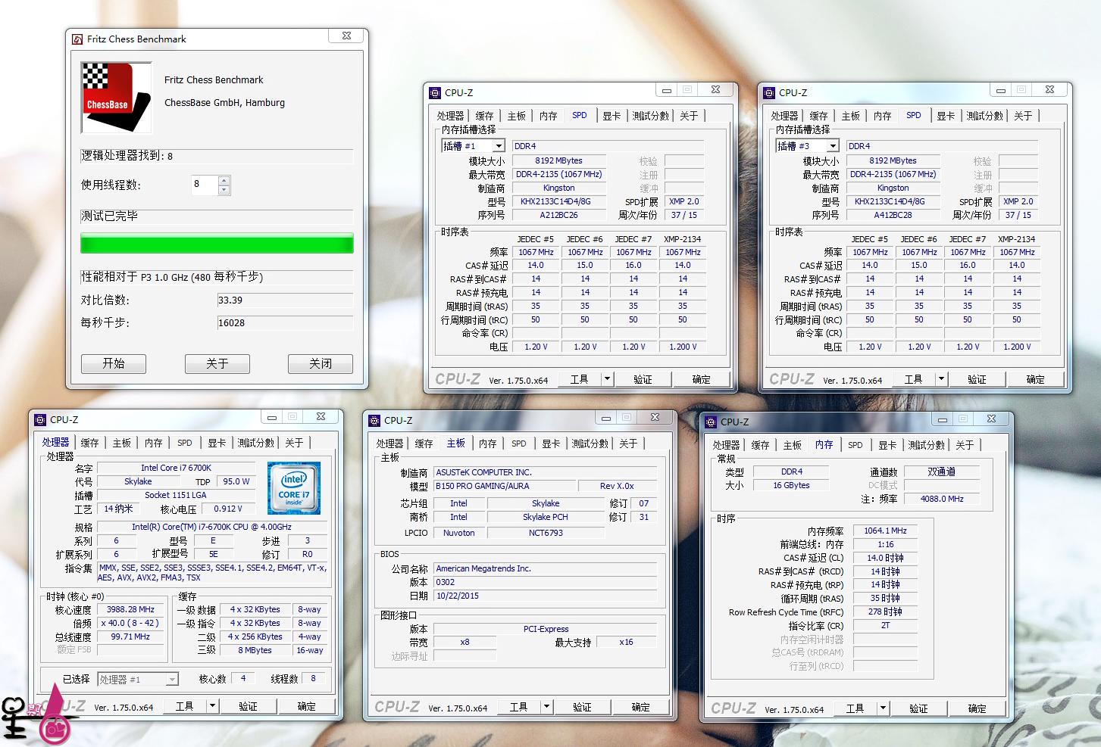Switch to 关于 tab in slot #3 SPD window
The image size is (1101, 747).
(x=1023, y=116)
